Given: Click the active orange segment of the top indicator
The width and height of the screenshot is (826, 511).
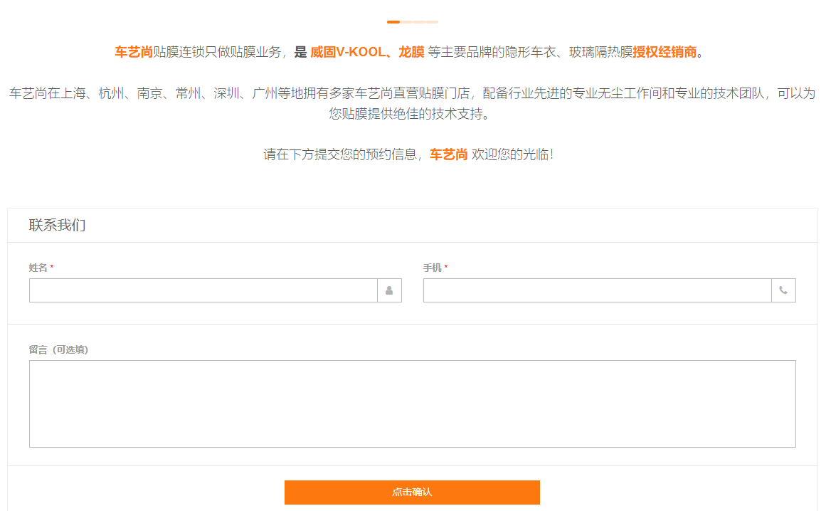Looking at the screenshot, I should [393, 22].
